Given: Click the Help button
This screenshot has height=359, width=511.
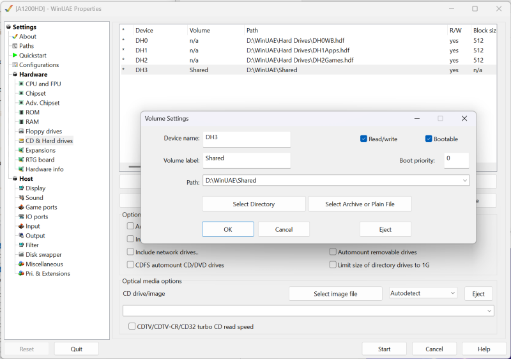Looking at the screenshot, I should 484,349.
